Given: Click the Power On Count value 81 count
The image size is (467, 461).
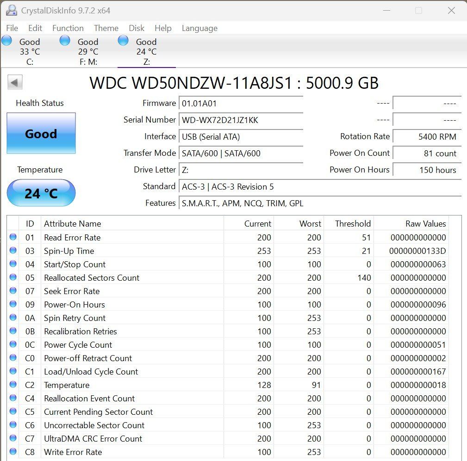Looking at the screenshot, I should point(427,153).
